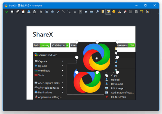Upload the image using the upload icon
This screenshot has width=162, height=114.
29,12
